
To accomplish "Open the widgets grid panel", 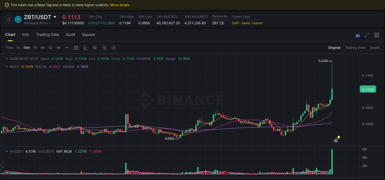I will click(376, 35).
